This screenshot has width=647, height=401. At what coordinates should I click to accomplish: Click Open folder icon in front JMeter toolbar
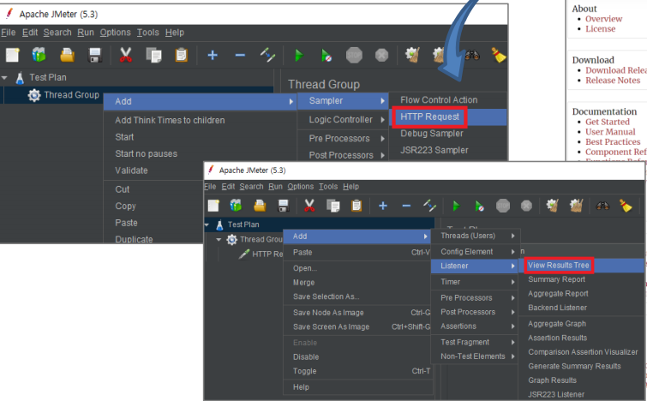pos(260,206)
